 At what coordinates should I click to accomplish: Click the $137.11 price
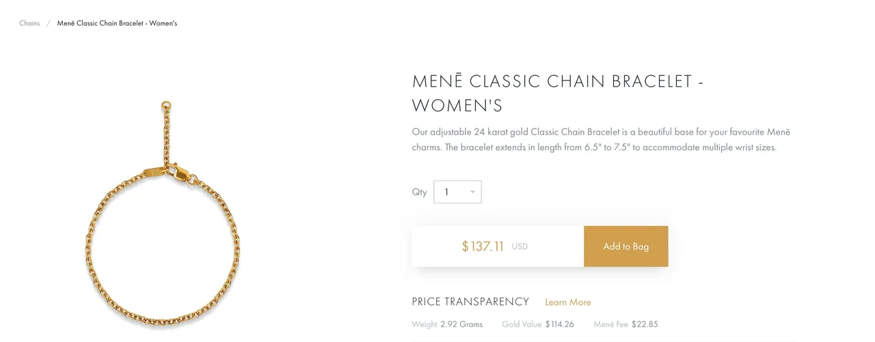(483, 246)
